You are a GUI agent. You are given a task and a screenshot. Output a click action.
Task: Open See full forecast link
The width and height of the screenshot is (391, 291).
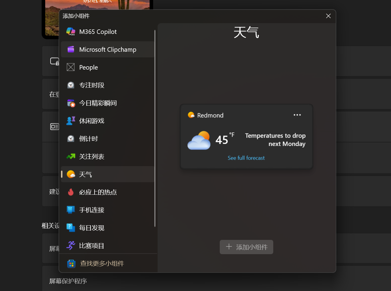tap(246, 158)
